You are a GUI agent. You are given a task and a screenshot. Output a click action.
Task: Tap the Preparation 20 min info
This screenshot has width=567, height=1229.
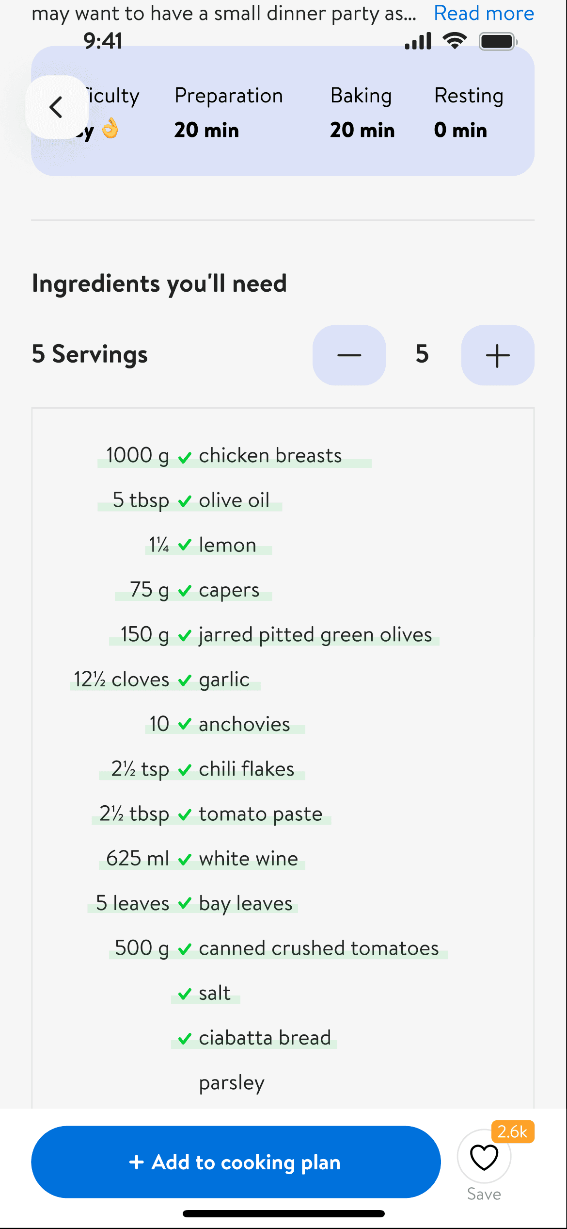click(x=229, y=113)
